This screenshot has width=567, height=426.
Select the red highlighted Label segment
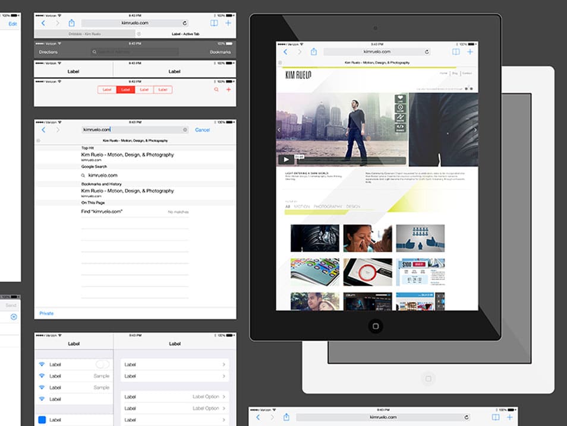(125, 90)
